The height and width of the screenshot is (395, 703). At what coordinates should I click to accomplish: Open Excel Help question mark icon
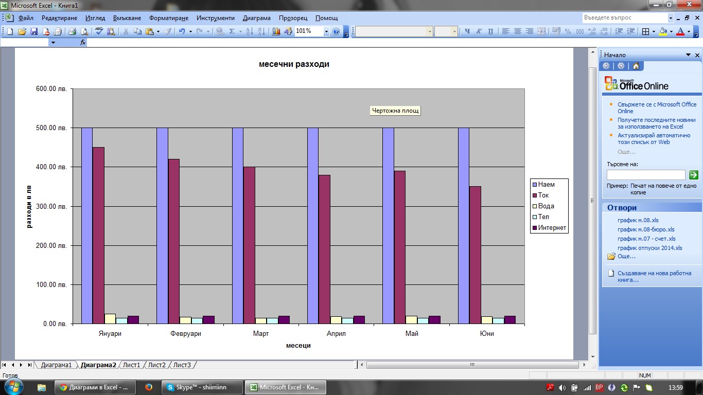click(336, 31)
